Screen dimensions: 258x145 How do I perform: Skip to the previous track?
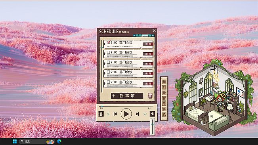[115, 114]
